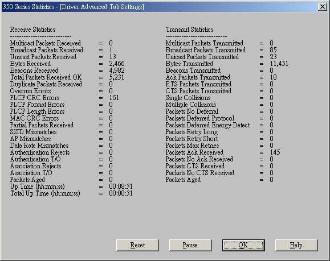Click the Packets CTS Received label
This screenshot has width=330, height=261.
pos(195,166)
